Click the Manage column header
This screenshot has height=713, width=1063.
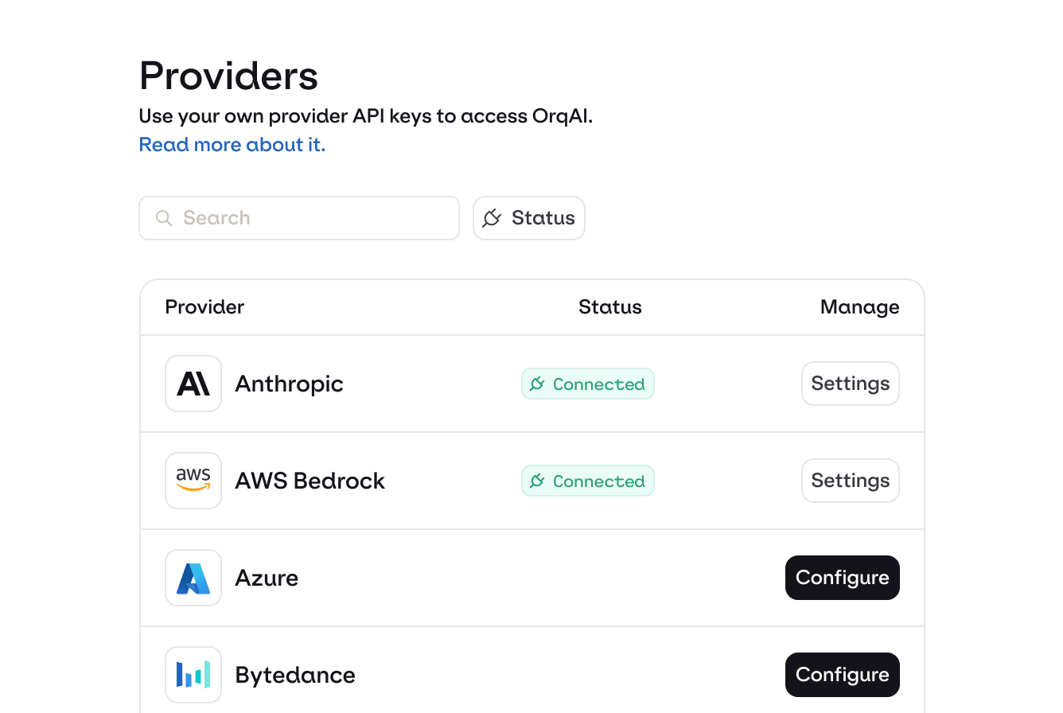click(x=860, y=307)
